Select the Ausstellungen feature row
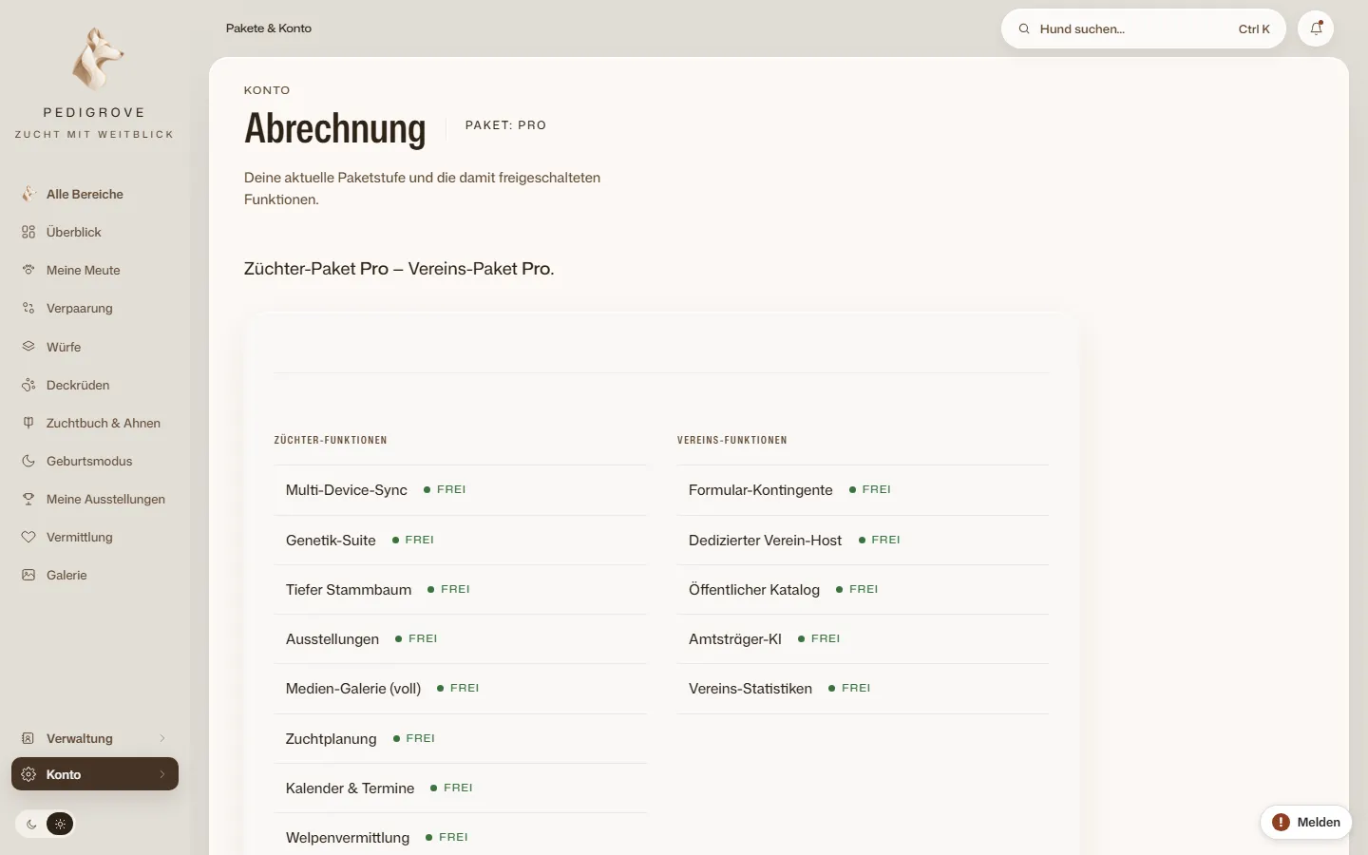This screenshot has width=1368, height=855. point(461,638)
